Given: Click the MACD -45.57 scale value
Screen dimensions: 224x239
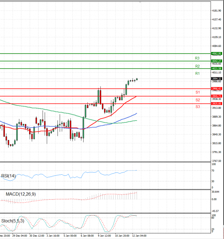Looking at the screenshot, I should point(215,211).
